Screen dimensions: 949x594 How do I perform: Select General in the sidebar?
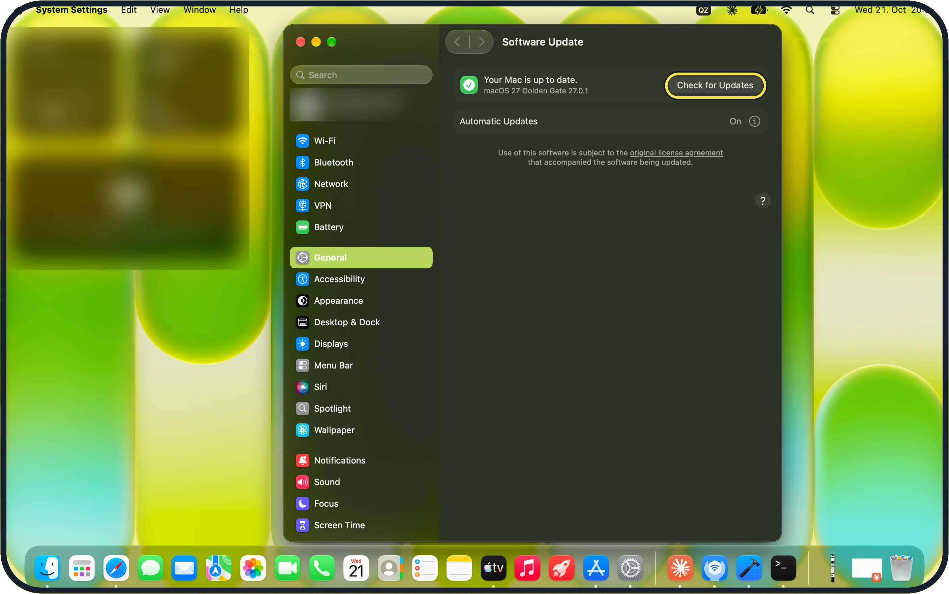361,257
